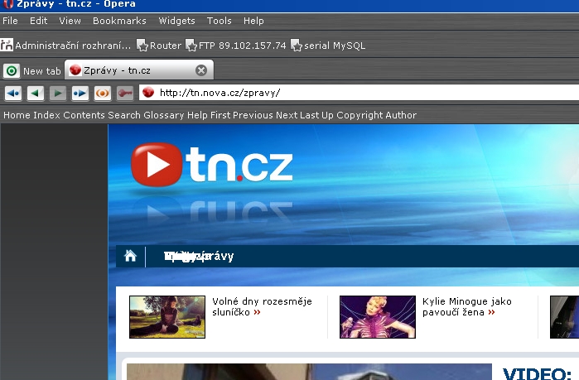The image size is (579, 380).
Task: Click Copyright in the navigation bar
Action: (359, 115)
